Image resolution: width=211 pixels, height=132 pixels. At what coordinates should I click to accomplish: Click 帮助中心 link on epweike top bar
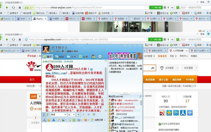click(184, 56)
